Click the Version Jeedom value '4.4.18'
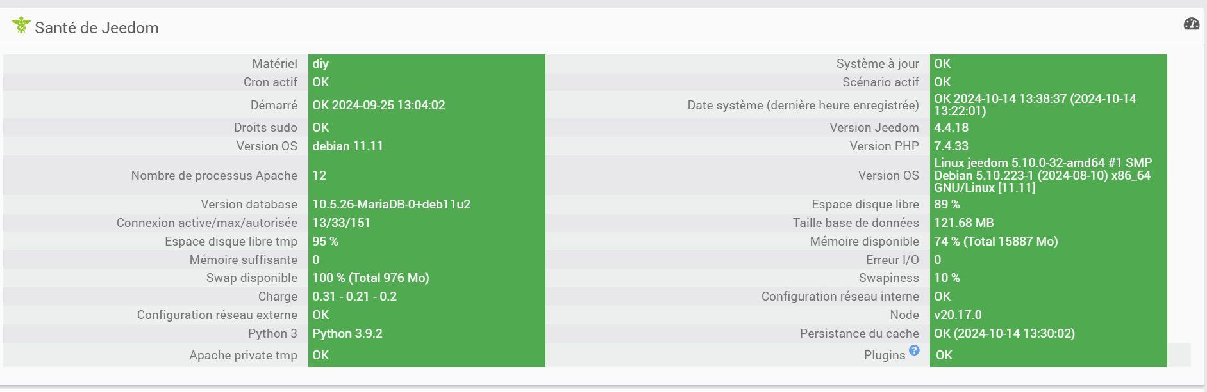The width and height of the screenshot is (1207, 392). (951, 127)
